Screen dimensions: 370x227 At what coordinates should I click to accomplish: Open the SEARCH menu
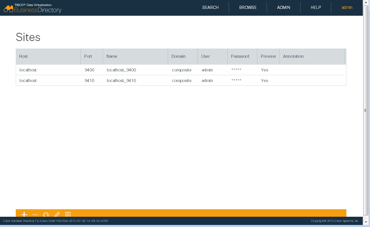pos(210,8)
